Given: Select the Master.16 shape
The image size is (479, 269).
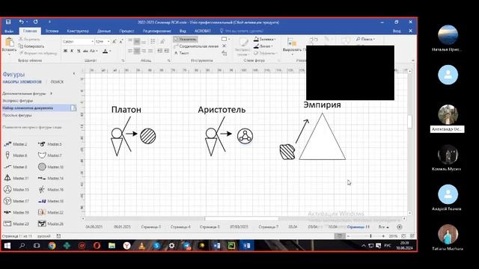Looking at the screenshot, I should (51, 189).
